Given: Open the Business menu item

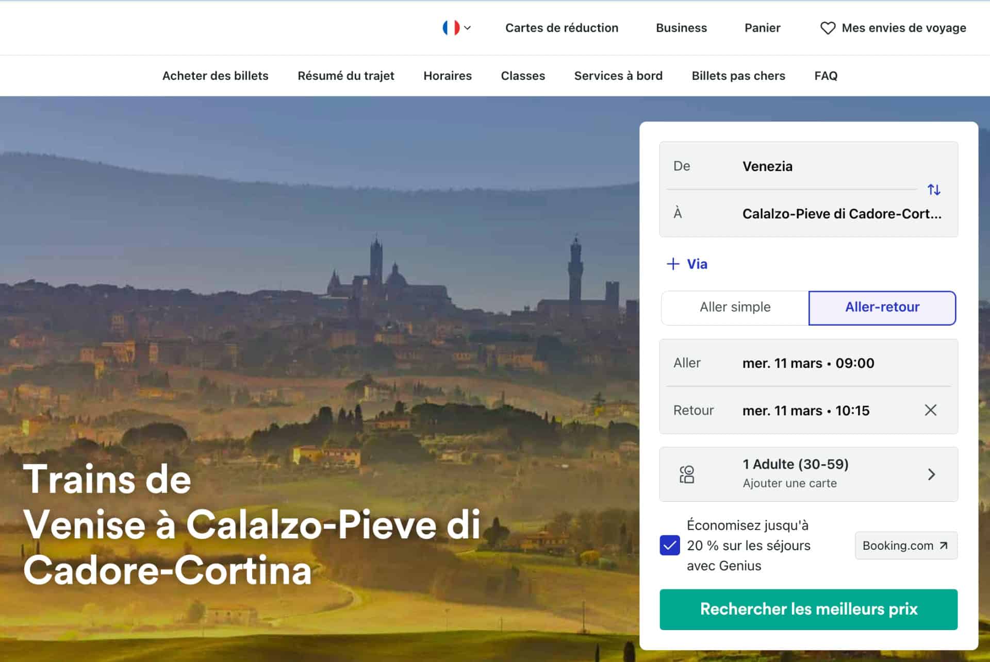Looking at the screenshot, I should click(x=681, y=28).
